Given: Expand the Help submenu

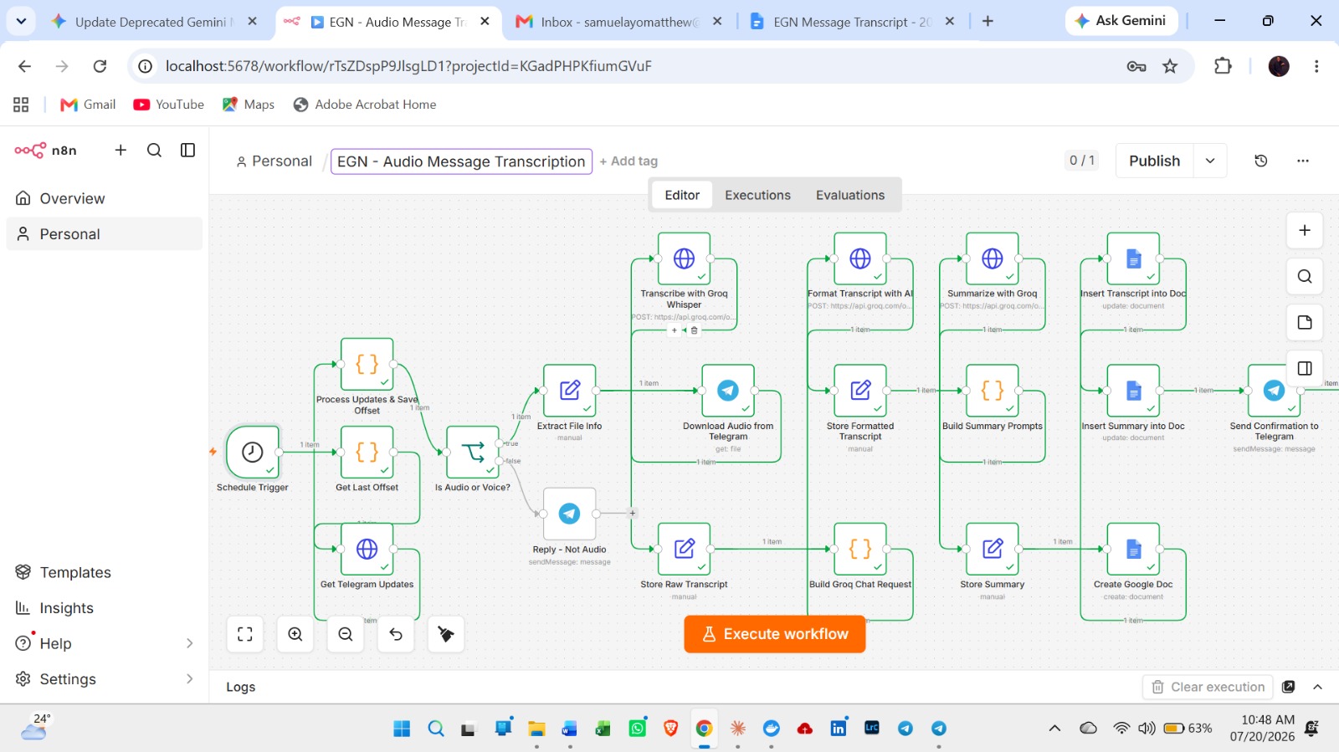Looking at the screenshot, I should 189,643.
